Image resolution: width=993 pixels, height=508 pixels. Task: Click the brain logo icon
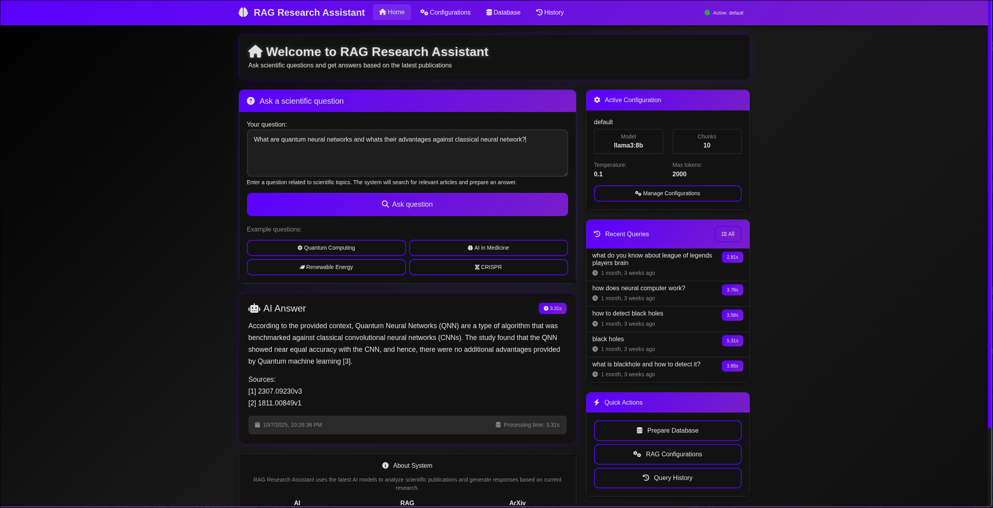point(243,13)
